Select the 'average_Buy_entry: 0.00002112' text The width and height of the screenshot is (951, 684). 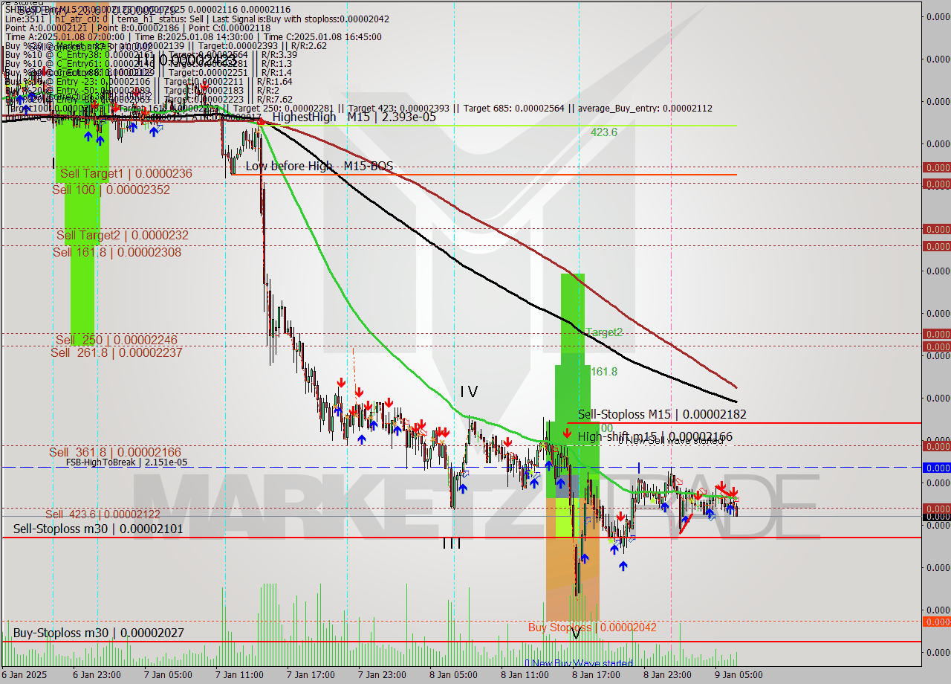pyautogui.click(x=644, y=108)
